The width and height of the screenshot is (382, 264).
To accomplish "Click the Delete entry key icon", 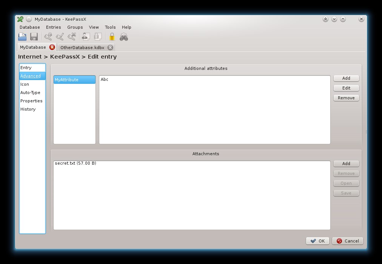I will (x=72, y=37).
